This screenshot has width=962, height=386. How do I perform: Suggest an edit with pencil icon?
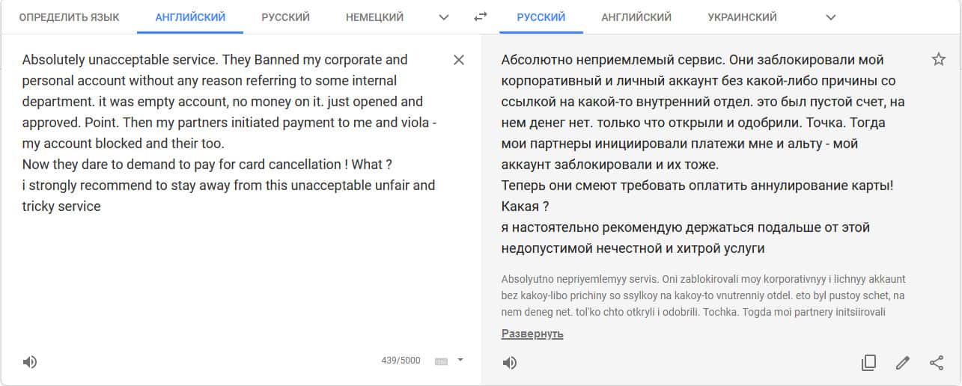903,363
